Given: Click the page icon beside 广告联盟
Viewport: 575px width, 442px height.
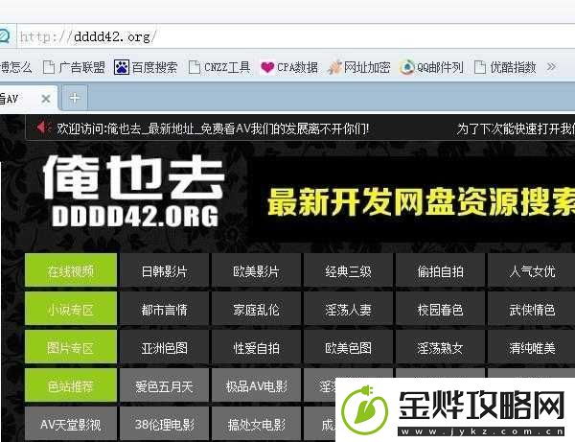Looking at the screenshot, I should 49,67.
